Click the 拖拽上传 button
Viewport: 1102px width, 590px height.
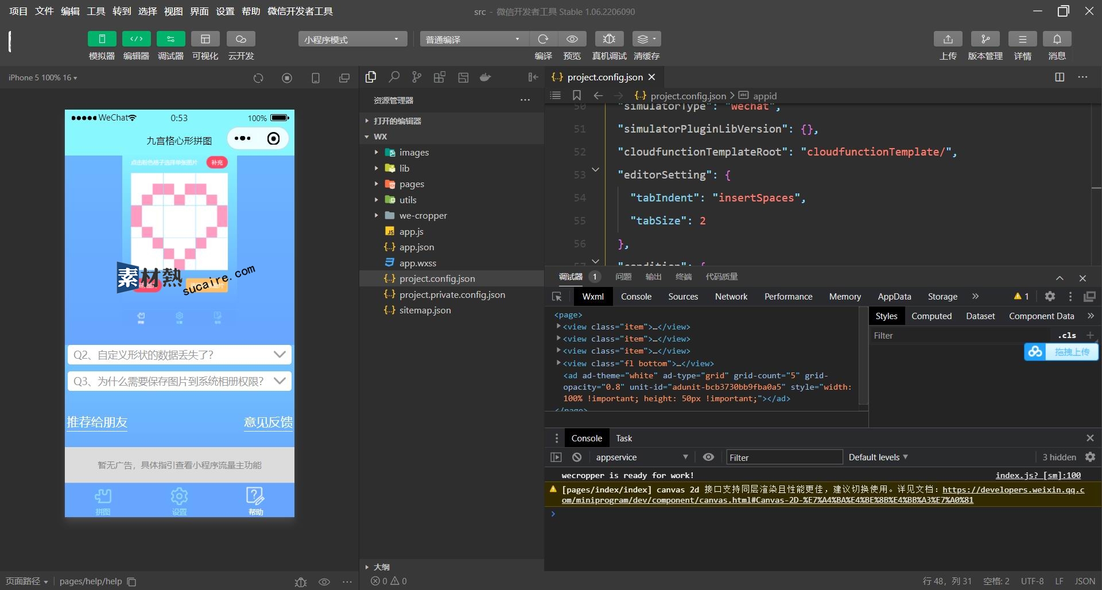tap(1061, 352)
